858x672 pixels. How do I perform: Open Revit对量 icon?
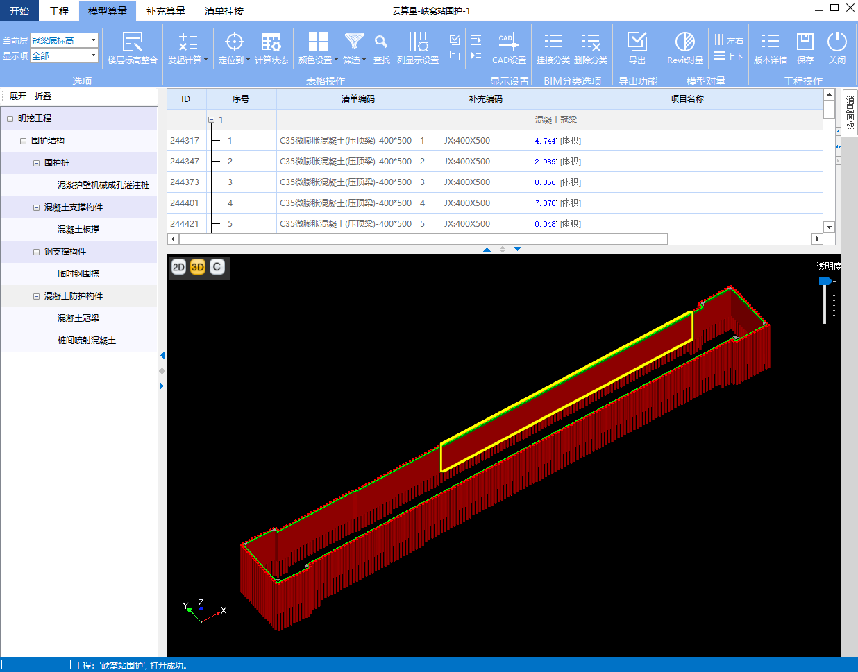pyautogui.click(x=685, y=42)
